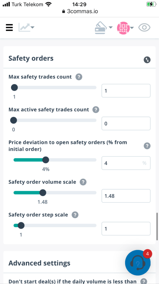This screenshot has height=284, width=159.
Task: Show help for Max active safety trades count
Action: pos(96,110)
